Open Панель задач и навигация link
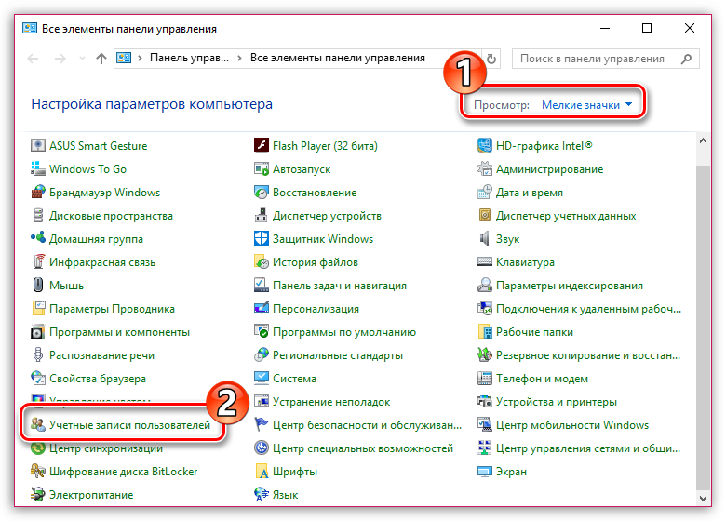Image resolution: width=726 pixels, height=521 pixels. (340, 285)
